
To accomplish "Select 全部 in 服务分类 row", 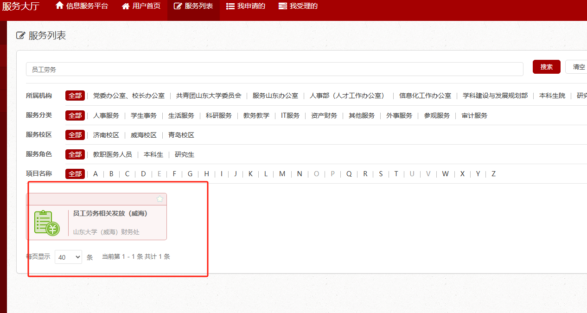I will [75, 115].
